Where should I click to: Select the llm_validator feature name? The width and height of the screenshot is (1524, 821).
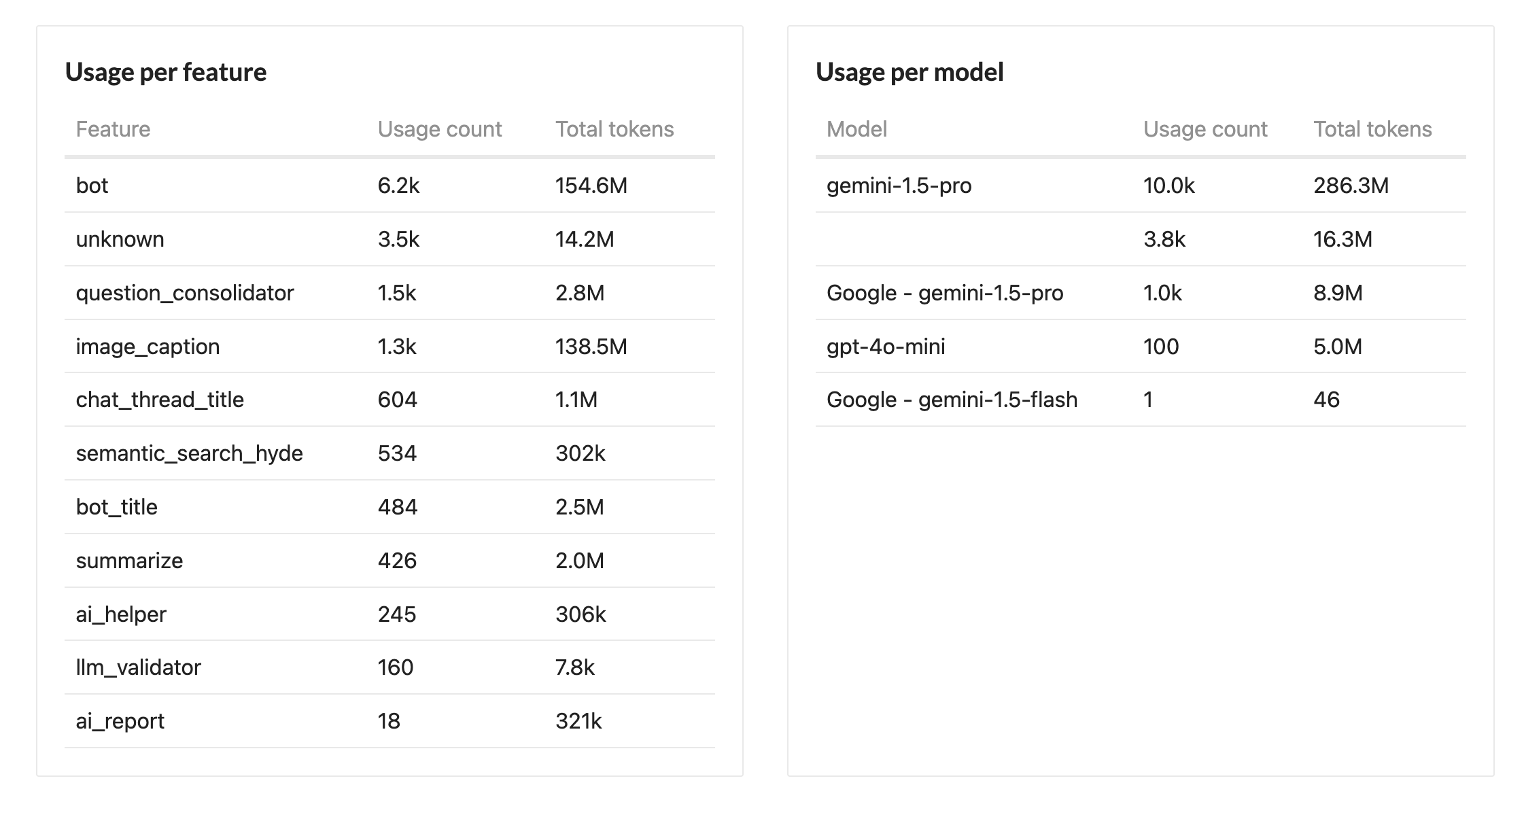(x=138, y=667)
